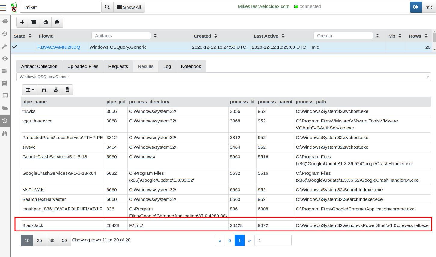This screenshot has width=436, height=257.
Task: Click the copy collection icon
Action: tap(57, 22)
